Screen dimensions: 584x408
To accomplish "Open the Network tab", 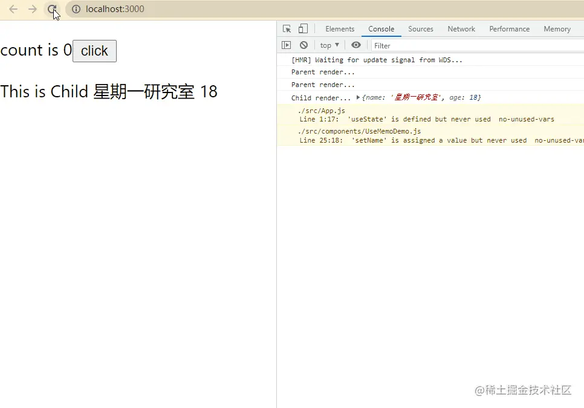I will (x=461, y=29).
